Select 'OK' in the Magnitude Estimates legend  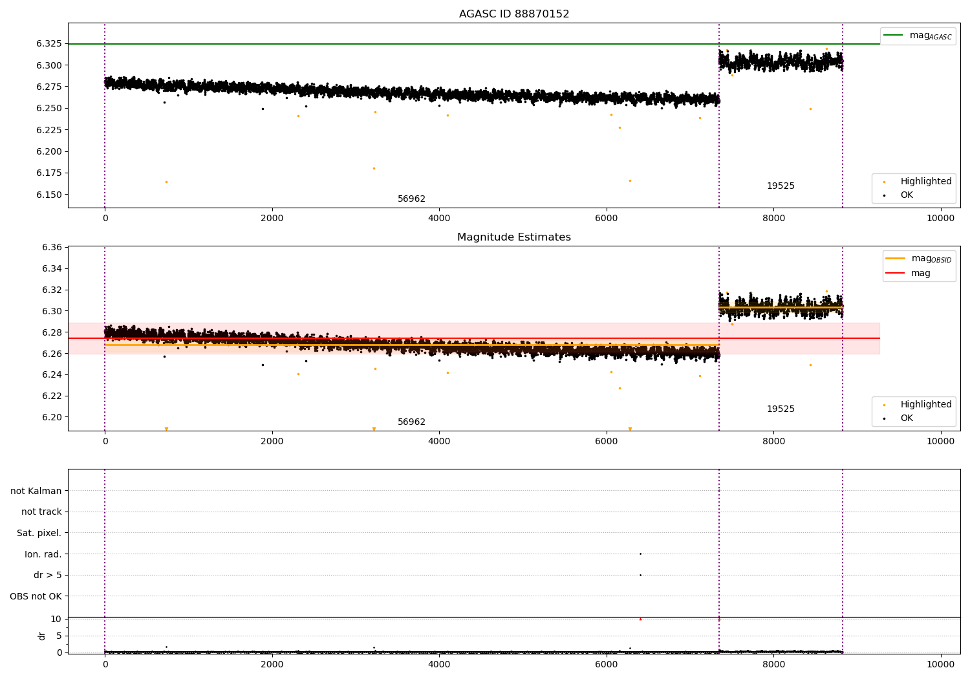coord(907,418)
